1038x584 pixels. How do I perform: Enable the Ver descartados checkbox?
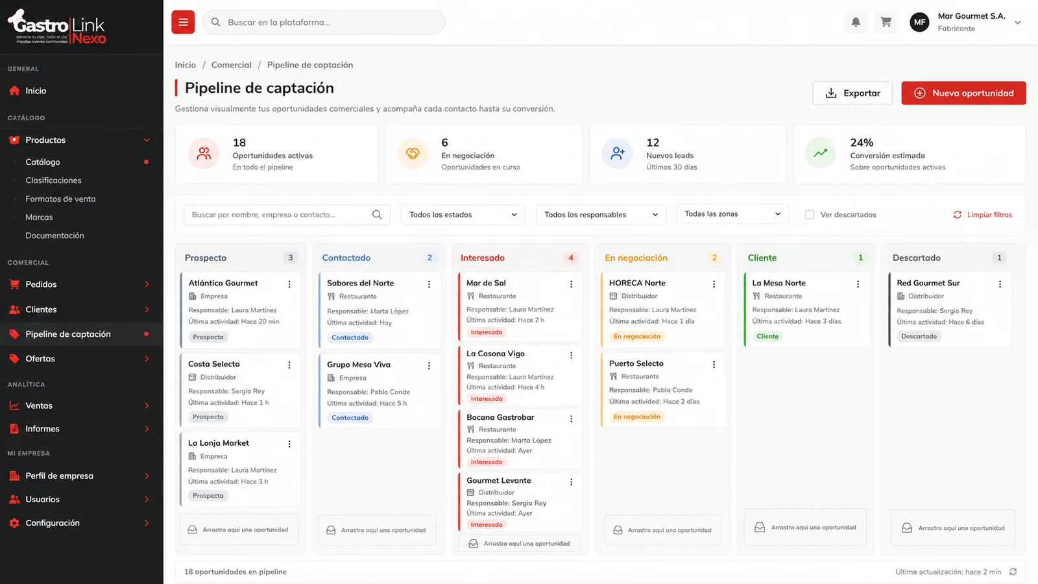pyautogui.click(x=810, y=215)
